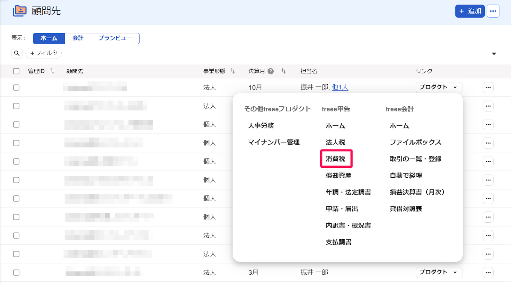The image size is (511, 284).
Task: Open ファイルボックス under freee会計
Action: point(416,142)
